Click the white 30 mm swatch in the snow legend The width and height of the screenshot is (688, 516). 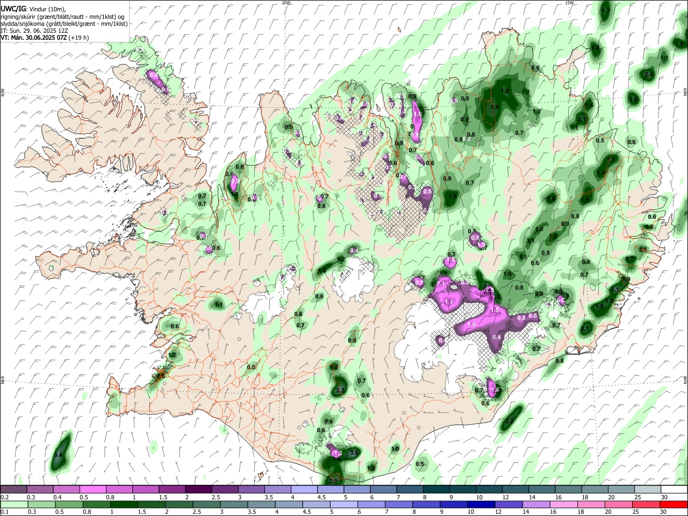[674, 489]
